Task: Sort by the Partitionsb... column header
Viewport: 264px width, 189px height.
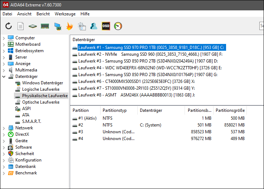Action: [x=199, y=110]
